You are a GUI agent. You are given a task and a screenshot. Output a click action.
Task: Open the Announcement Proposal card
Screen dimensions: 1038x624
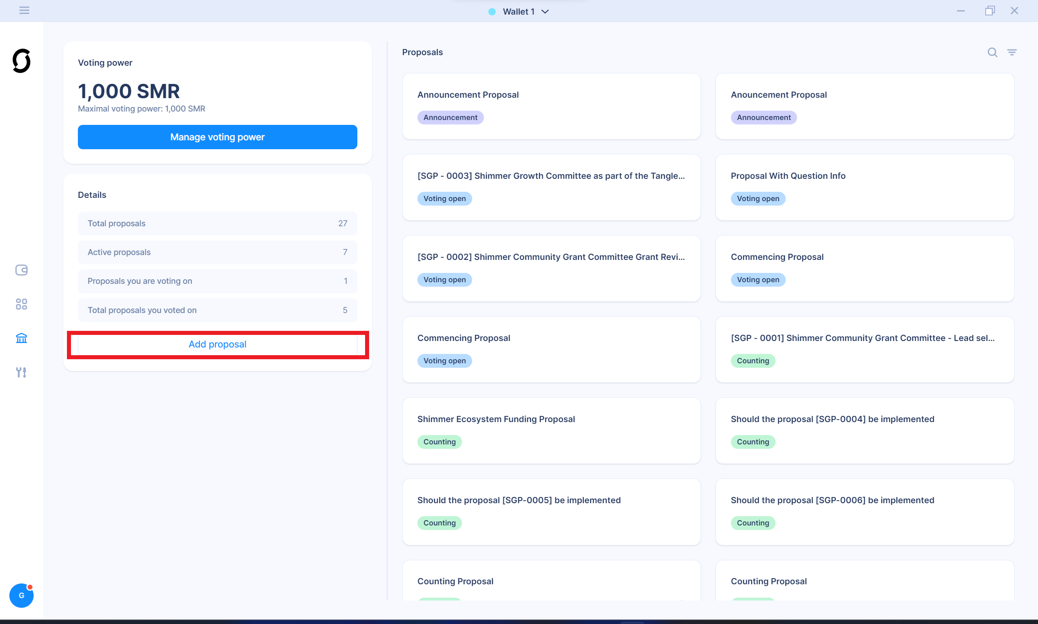click(x=551, y=106)
